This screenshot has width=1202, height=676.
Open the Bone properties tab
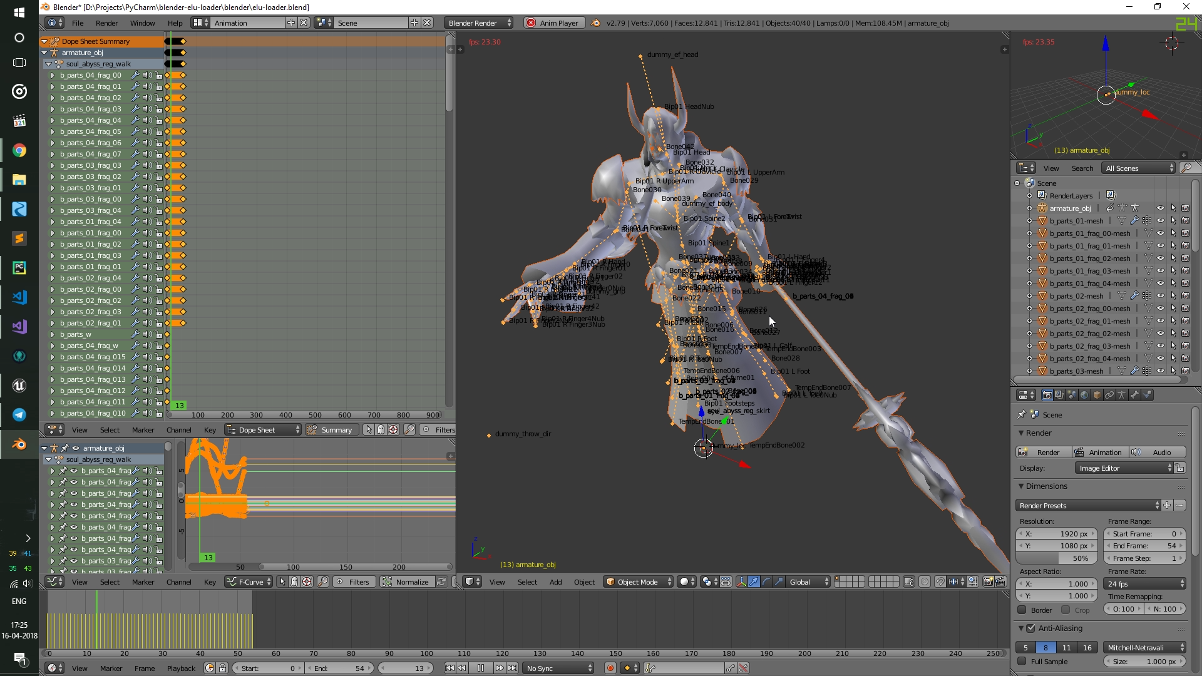(x=1134, y=395)
